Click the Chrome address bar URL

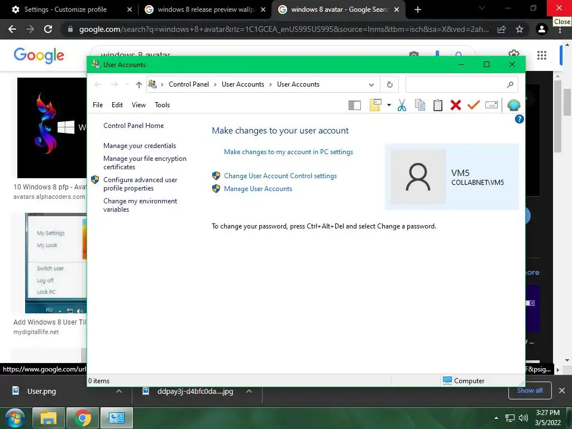point(284,29)
